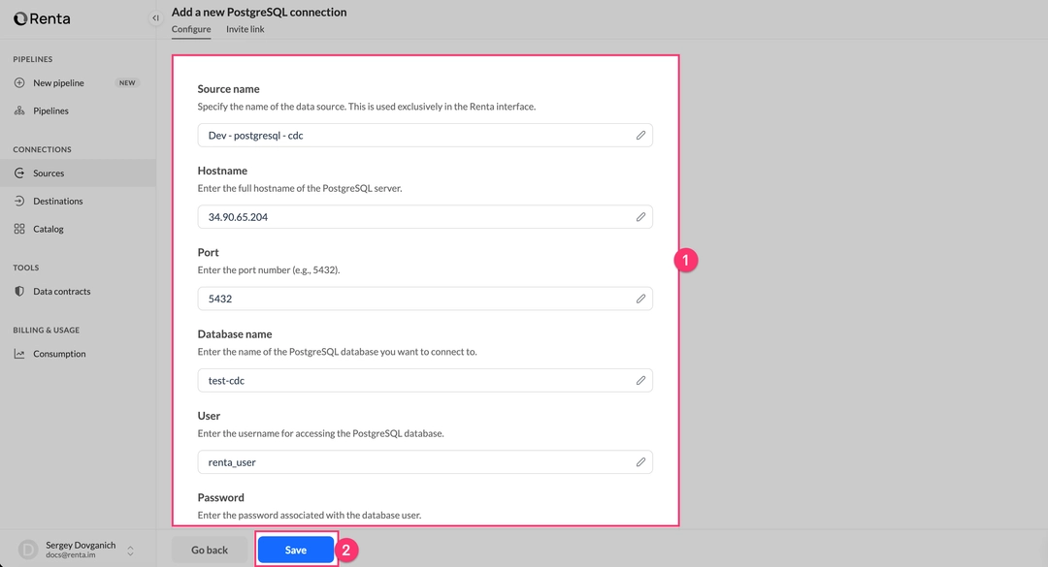Switch to the Invite link tab
Image resolution: width=1048 pixels, height=567 pixels.
click(x=245, y=29)
